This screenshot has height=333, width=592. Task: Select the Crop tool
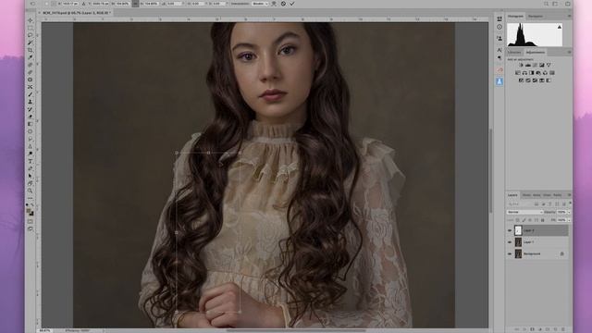(x=31, y=50)
